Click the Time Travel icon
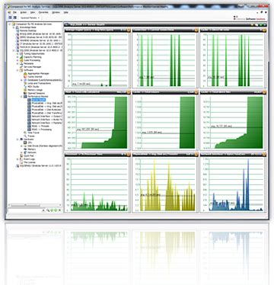The height and width of the screenshot is (285, 274). [x=25, y=133]
